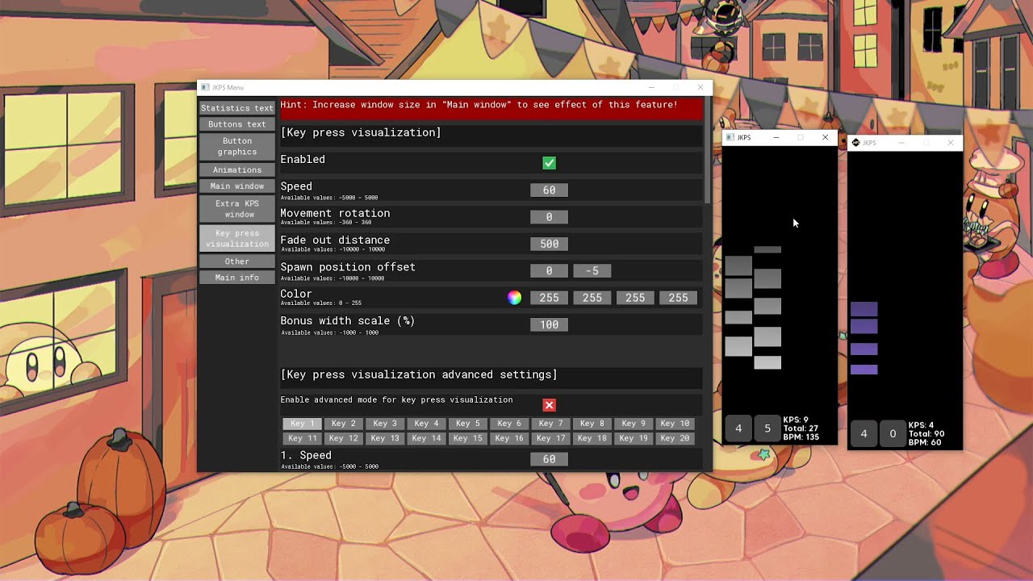The width and height of the screenshot is (1033, 581).
Task: Close the first JKPS window
Action: point(825,138)
